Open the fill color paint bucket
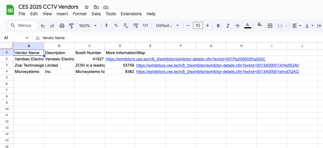 point(260,26)
